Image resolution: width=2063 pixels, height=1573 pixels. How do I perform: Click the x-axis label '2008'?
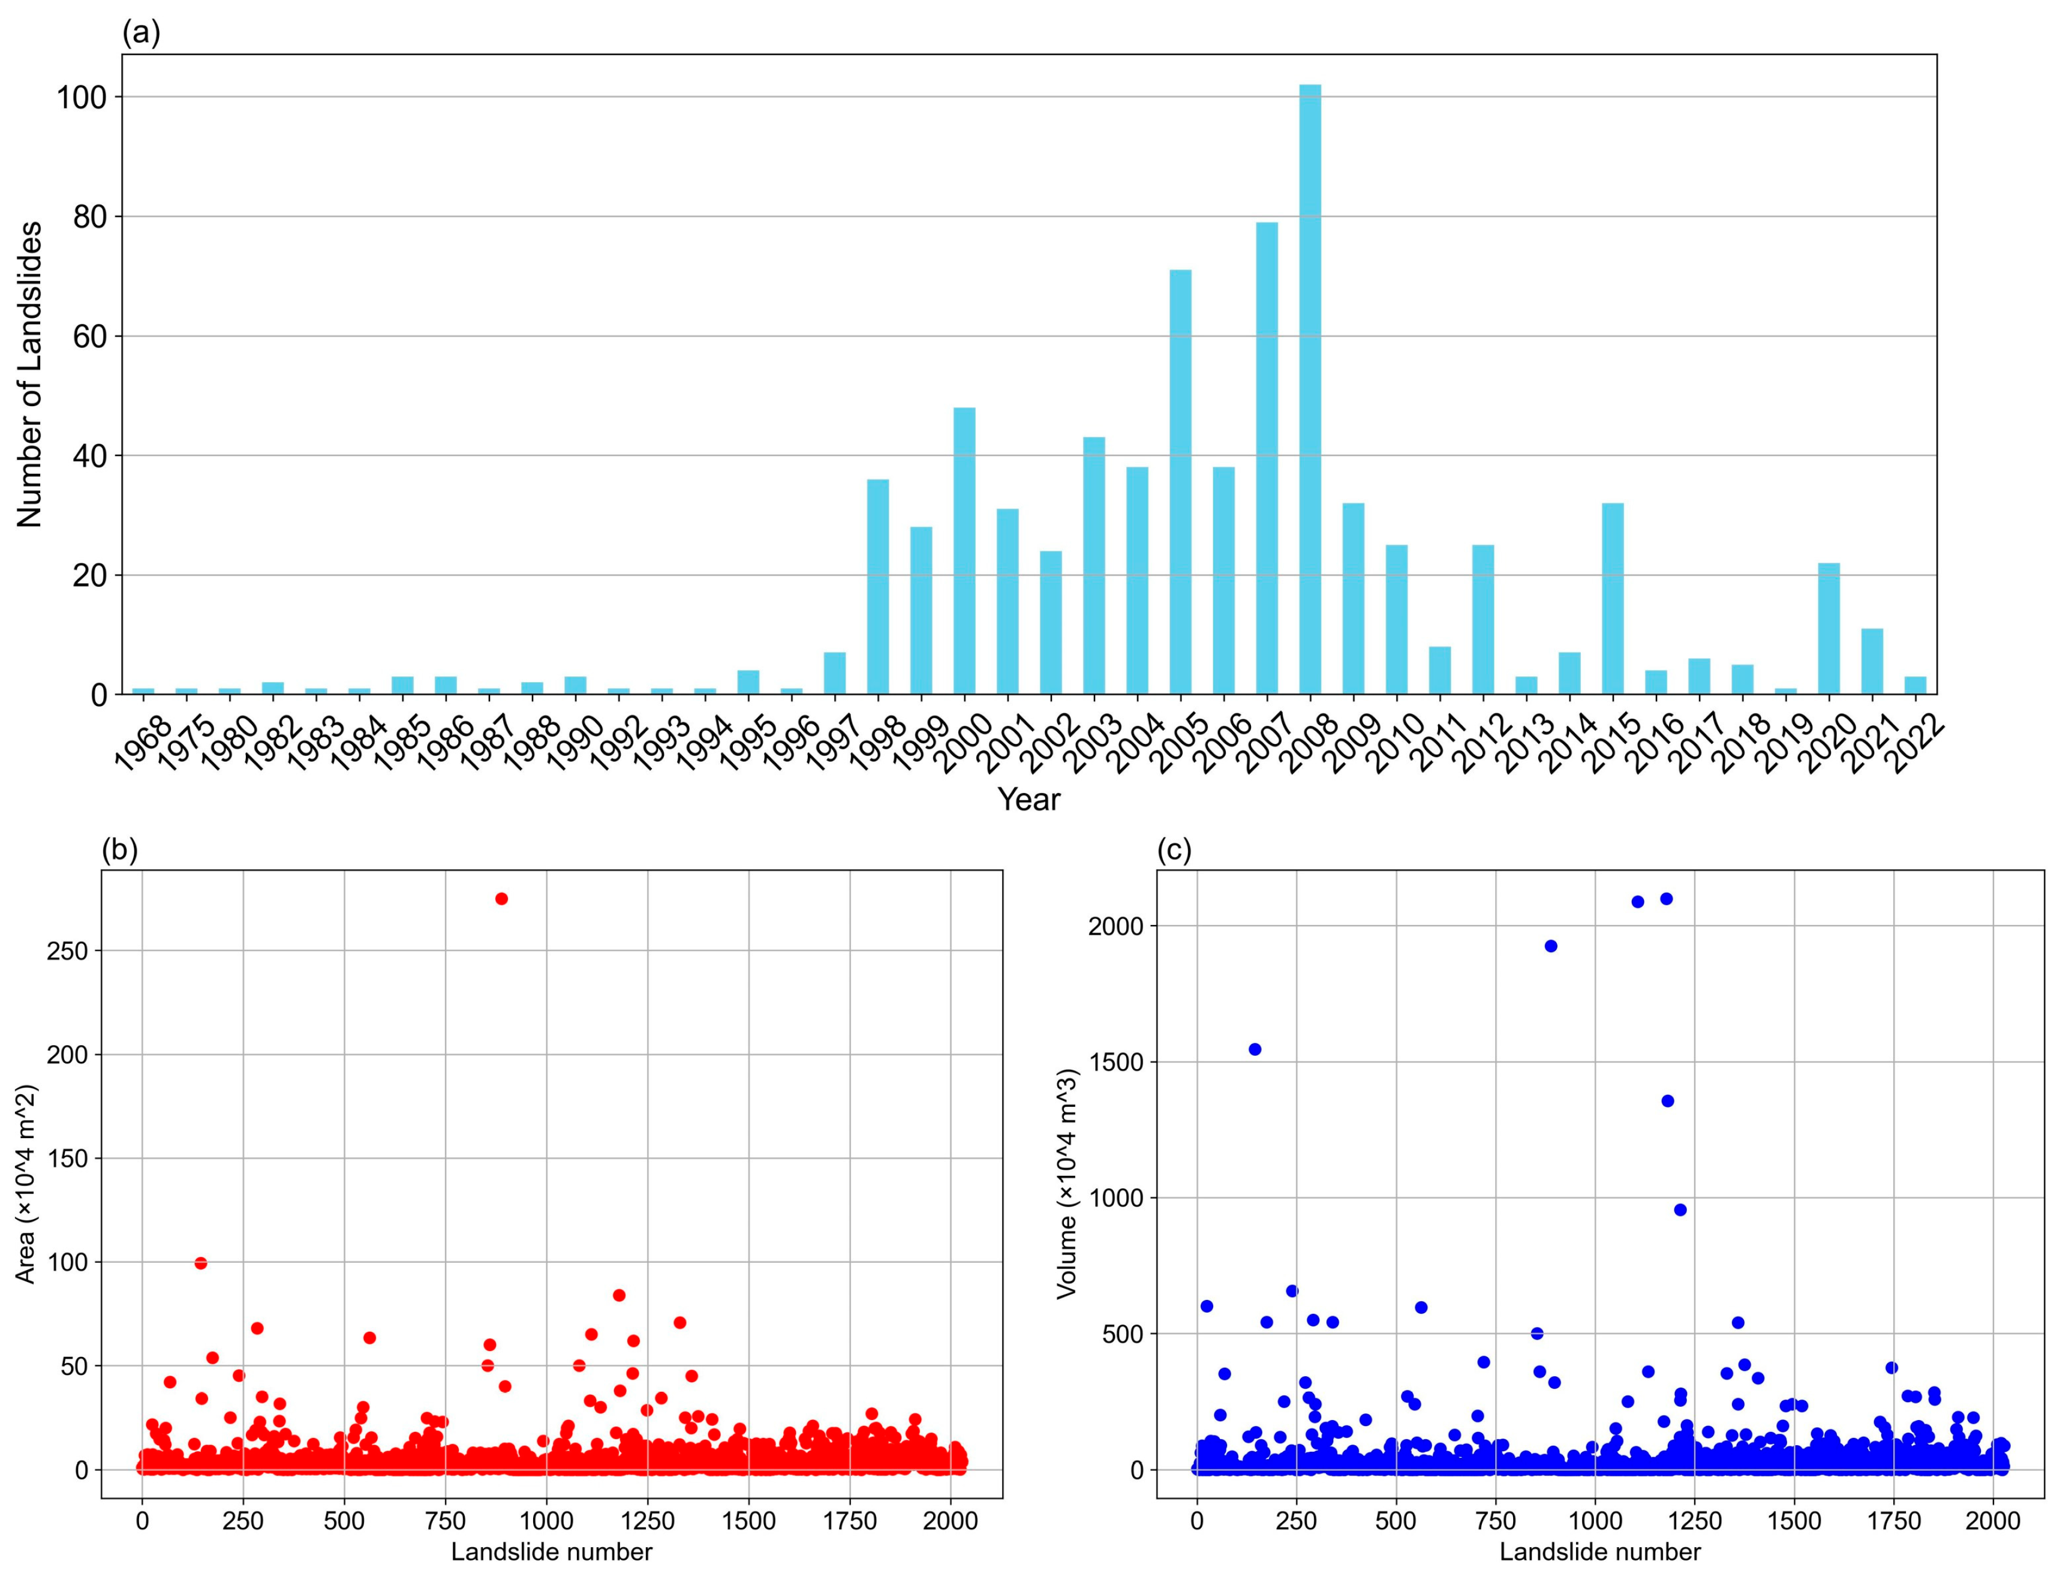point(1310,743)
